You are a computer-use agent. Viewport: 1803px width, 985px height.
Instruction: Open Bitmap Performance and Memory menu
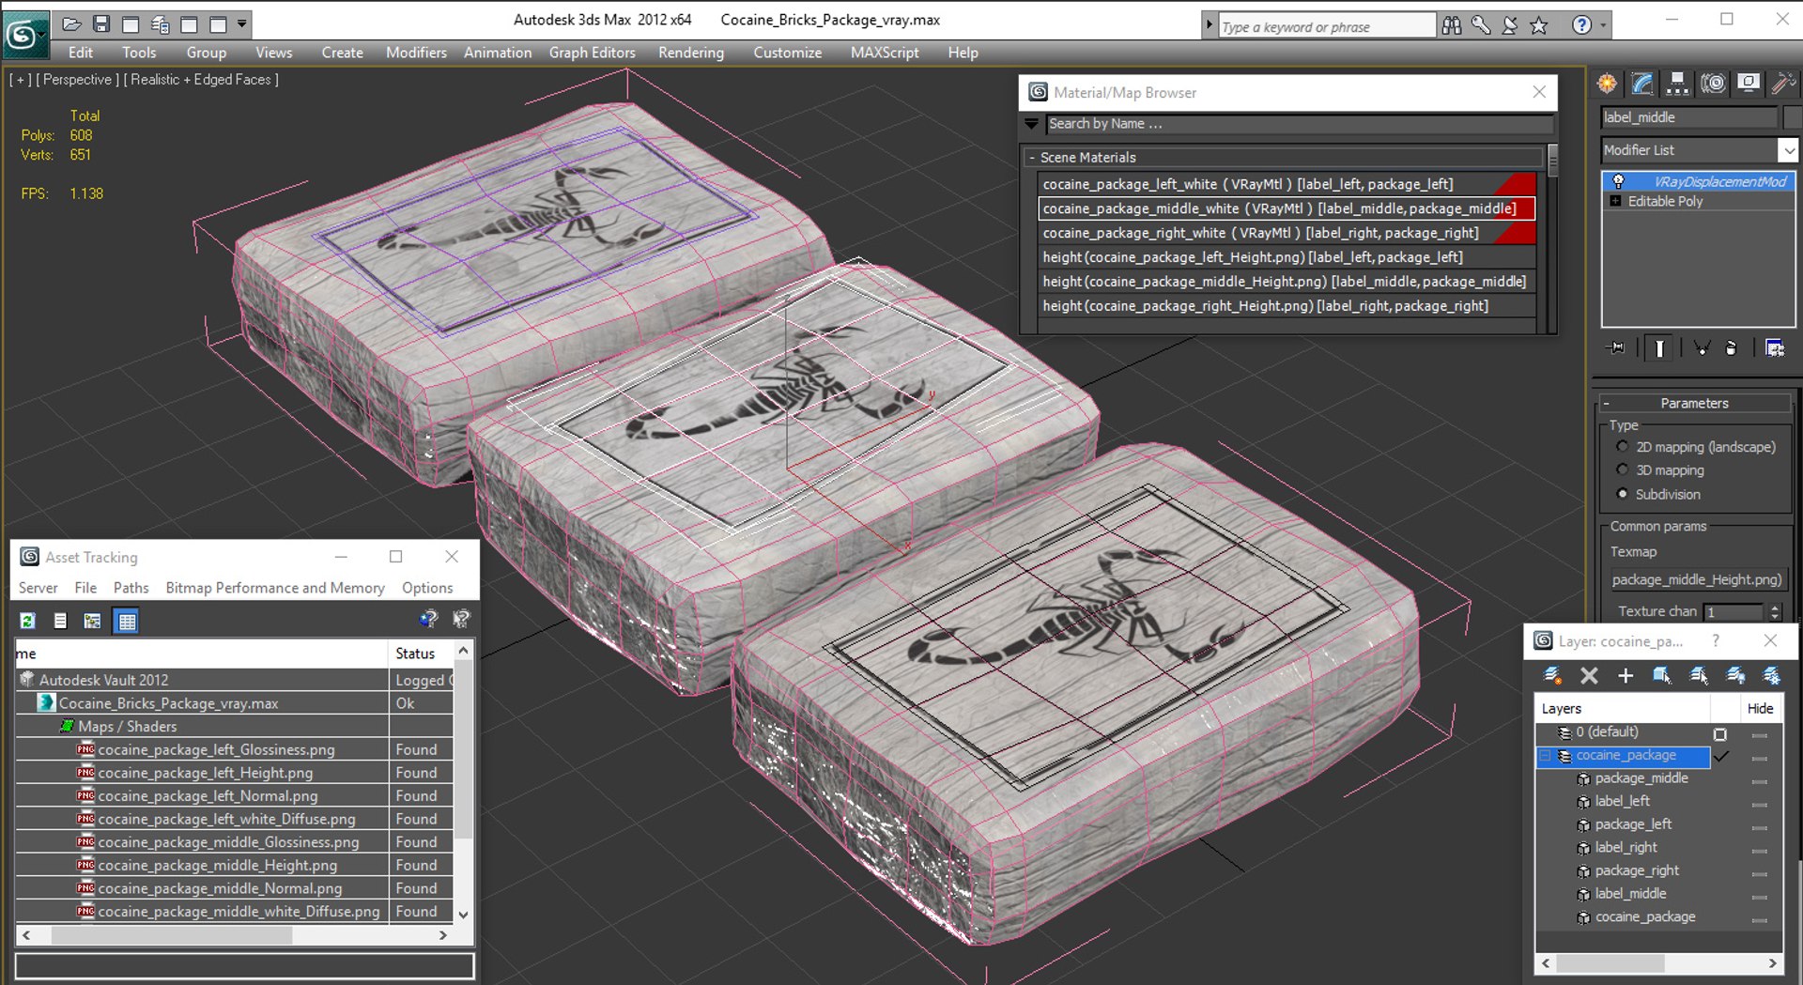(x=275, y=588)
